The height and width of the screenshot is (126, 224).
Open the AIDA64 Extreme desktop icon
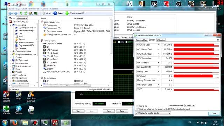tap(6, 97)
